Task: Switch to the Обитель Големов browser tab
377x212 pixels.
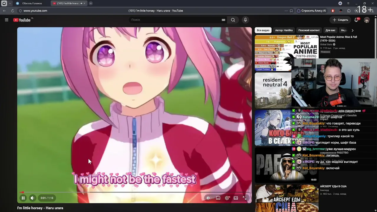Action: [32, 3]
